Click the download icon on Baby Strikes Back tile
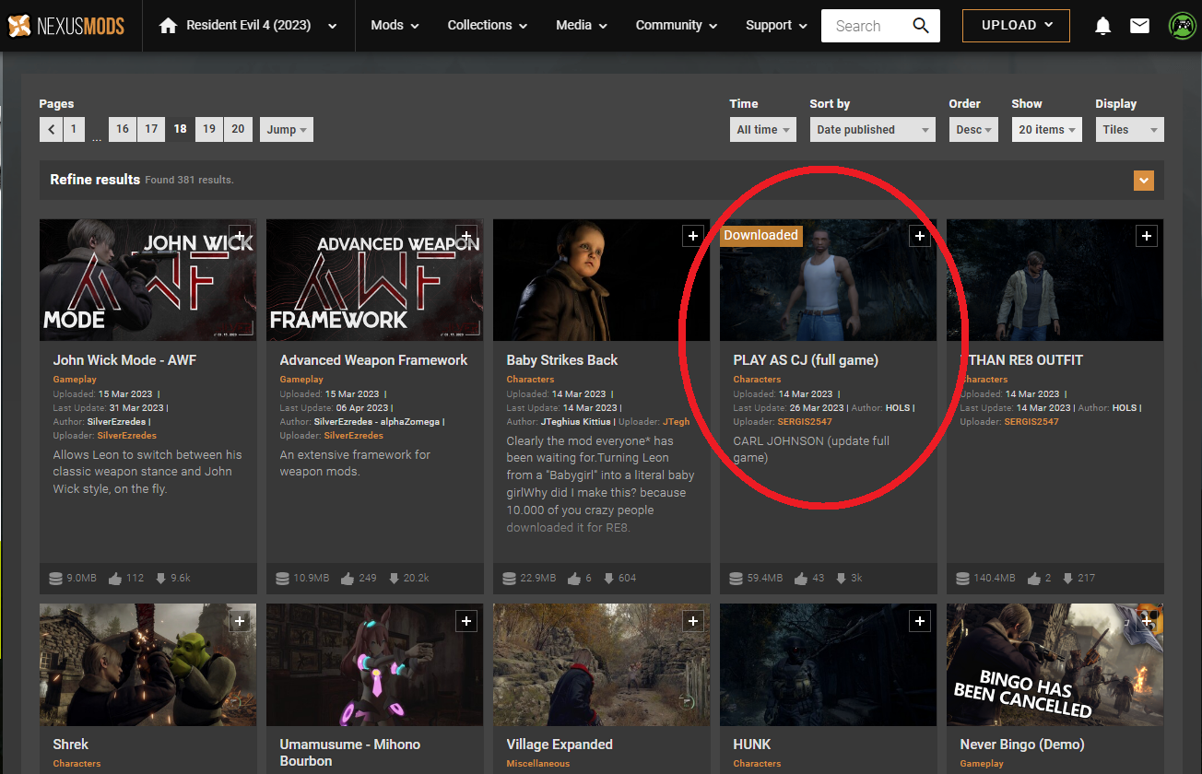The width and height of the screenshot is (1202, 774). click(607, 579)
